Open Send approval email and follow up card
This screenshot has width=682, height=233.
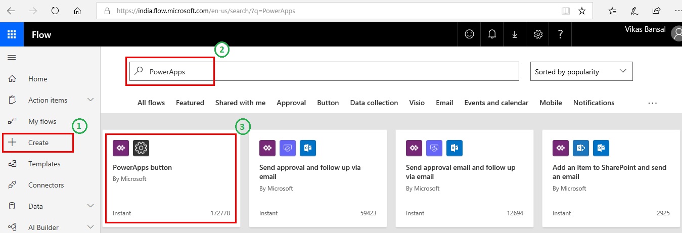point(465,178)
